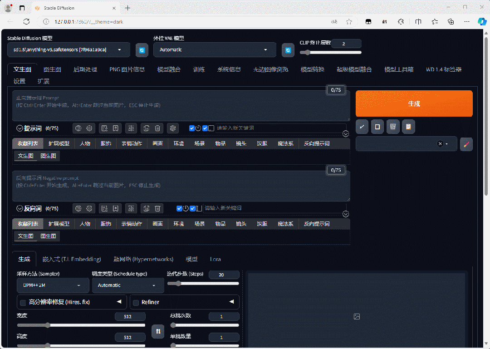Collapse the 提示词 panel chevron
The image size is (490, 349).
pos(20,128)
